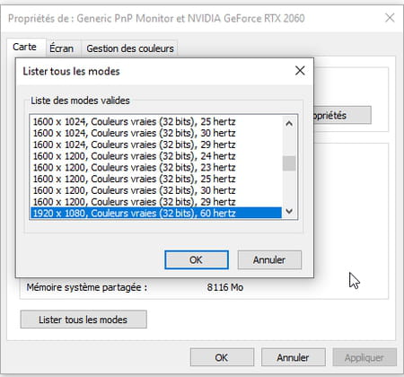Switch to the Écran tab

pyautogui.click(x=62, y=48)
